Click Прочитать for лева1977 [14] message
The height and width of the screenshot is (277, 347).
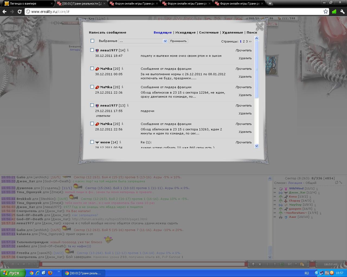click(243, 50)
